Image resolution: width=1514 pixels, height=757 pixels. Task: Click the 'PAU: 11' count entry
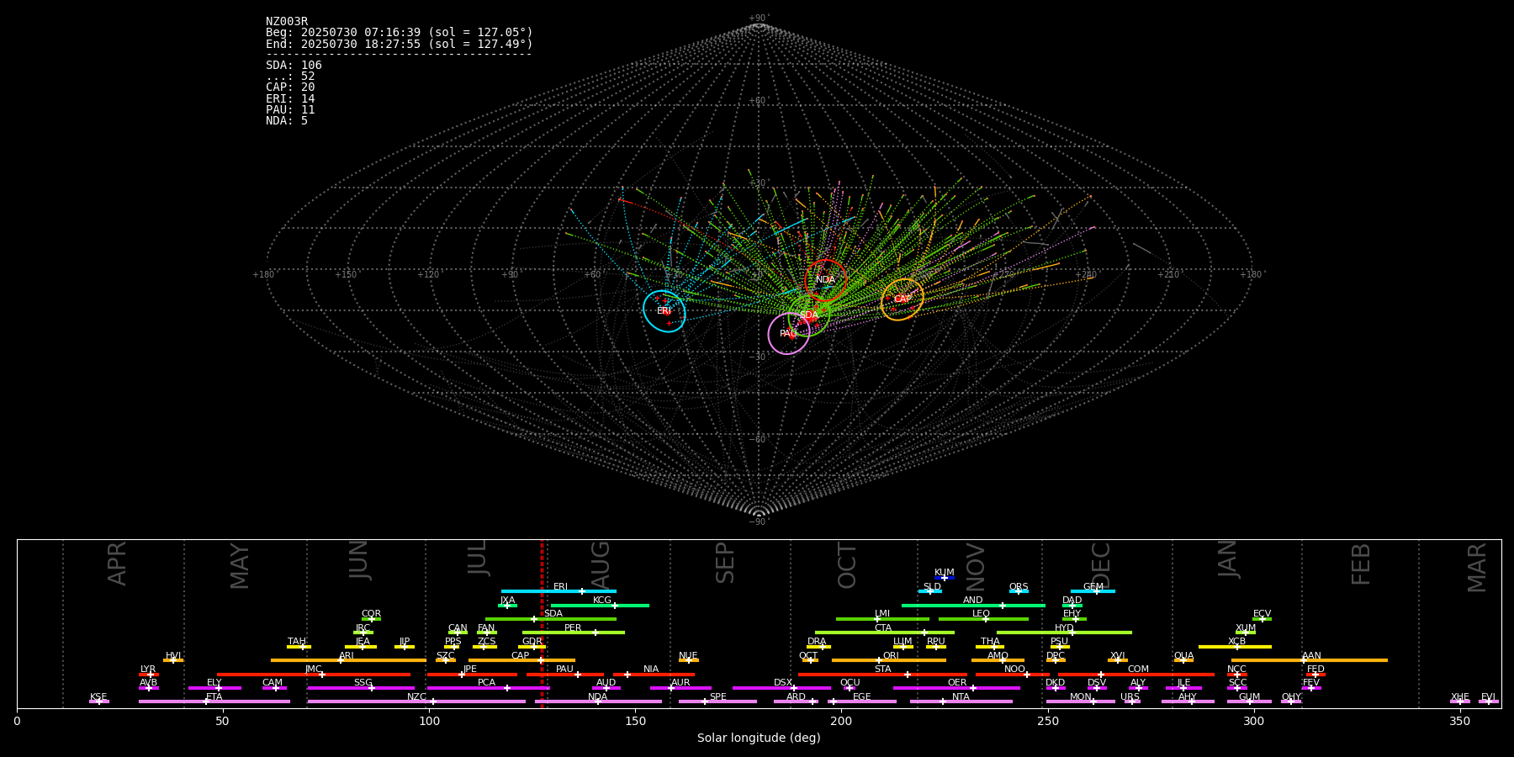[x=290, y=110]
